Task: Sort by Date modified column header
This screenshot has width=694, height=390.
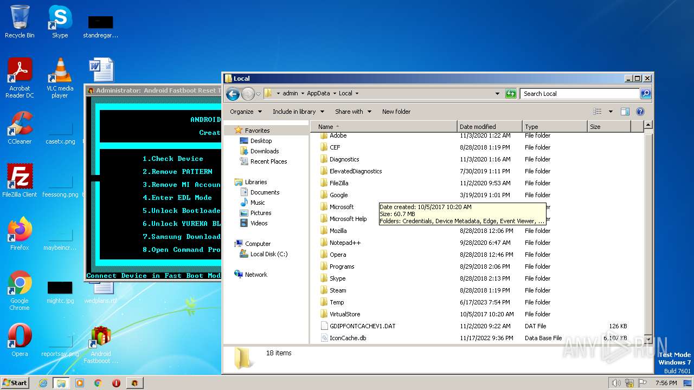Action: point(490,127)
